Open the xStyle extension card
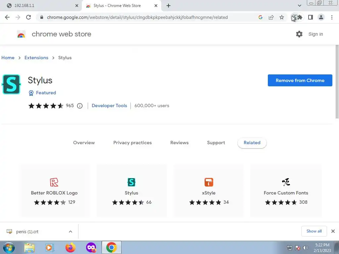This screenshot has width=339, height=254. [209, 191]
